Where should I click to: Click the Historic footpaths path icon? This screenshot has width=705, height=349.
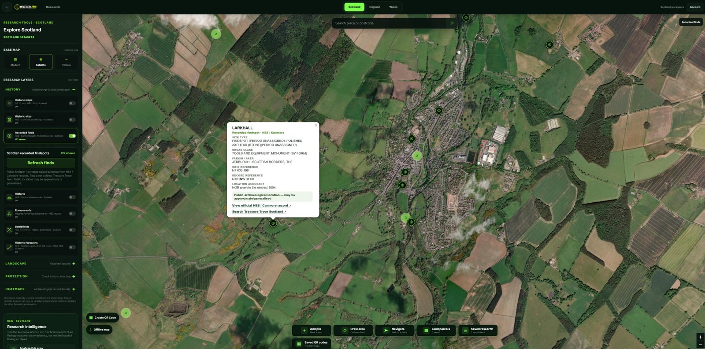(9, 247)
